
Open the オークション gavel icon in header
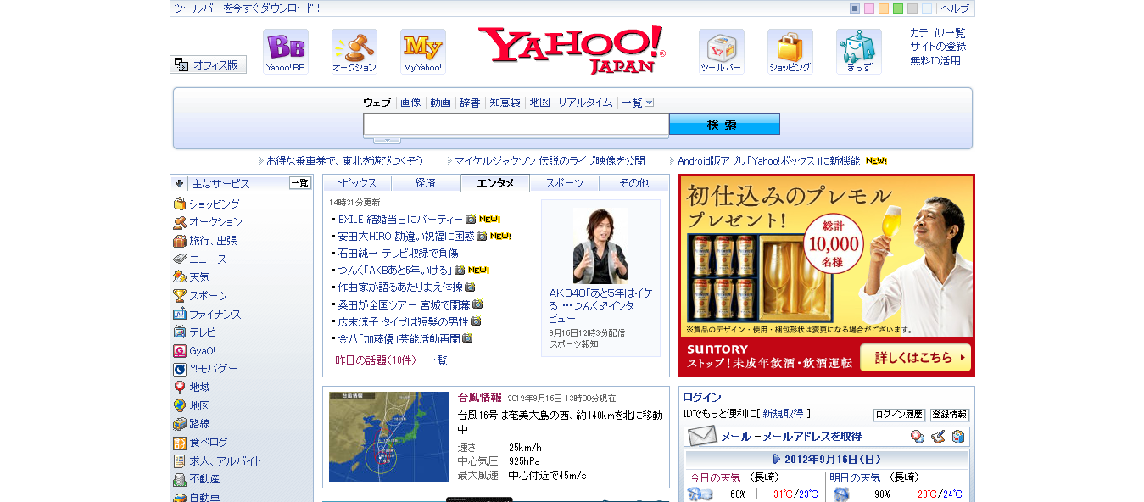coord(354,51)
